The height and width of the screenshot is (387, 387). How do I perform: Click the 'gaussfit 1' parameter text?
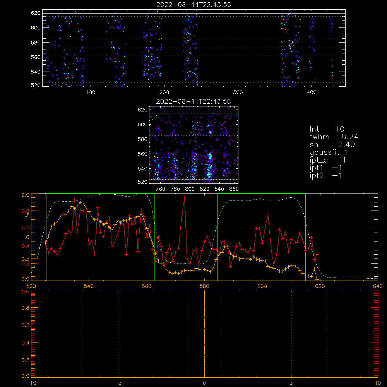(329, 152)
